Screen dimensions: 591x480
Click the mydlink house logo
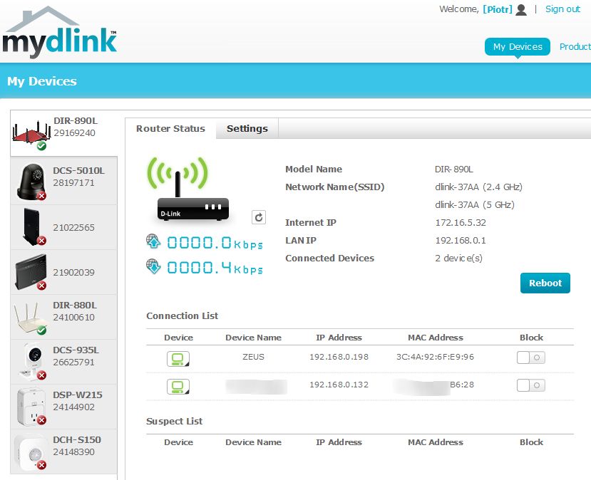tap(60, 32)
